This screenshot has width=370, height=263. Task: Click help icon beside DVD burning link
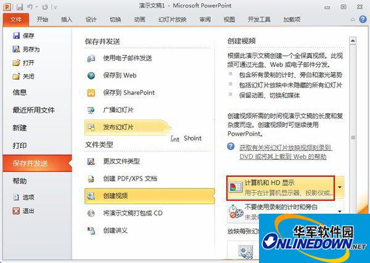click(x=231, y=147)
